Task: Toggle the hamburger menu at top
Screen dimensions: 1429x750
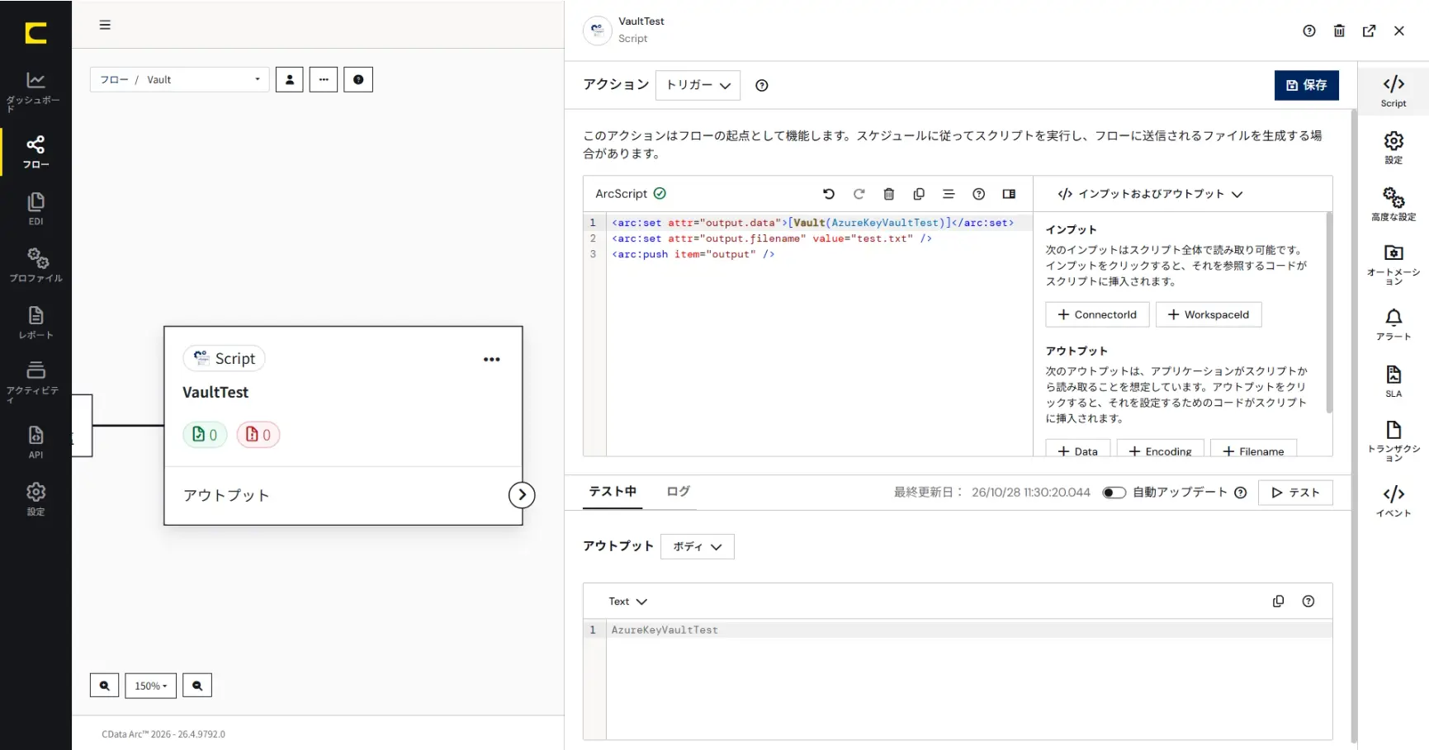Action: point(105,25)
